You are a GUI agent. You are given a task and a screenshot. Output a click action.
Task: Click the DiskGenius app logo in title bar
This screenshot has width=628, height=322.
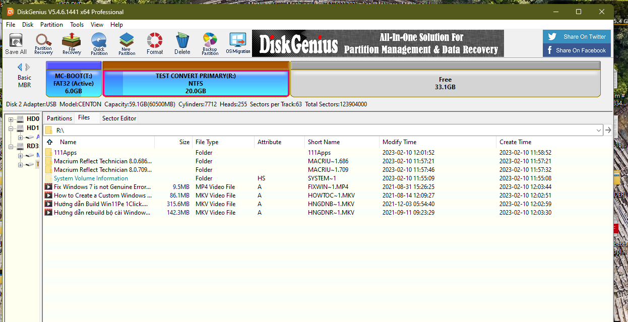tap(10, 12)
